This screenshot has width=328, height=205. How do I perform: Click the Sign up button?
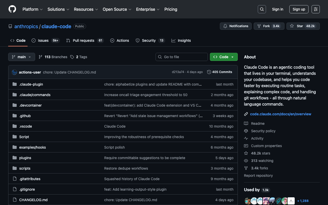(x=299, y=9)
